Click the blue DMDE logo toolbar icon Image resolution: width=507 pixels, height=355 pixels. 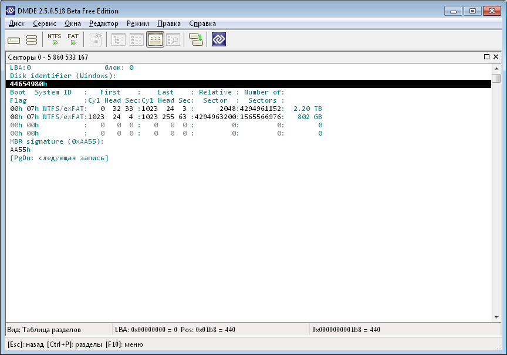(x=219, y=40)
